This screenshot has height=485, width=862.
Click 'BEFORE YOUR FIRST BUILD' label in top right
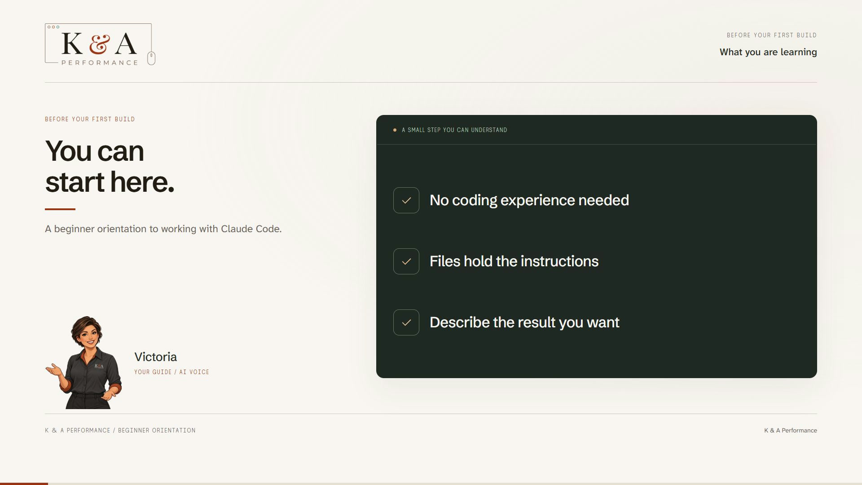(772, 35)
